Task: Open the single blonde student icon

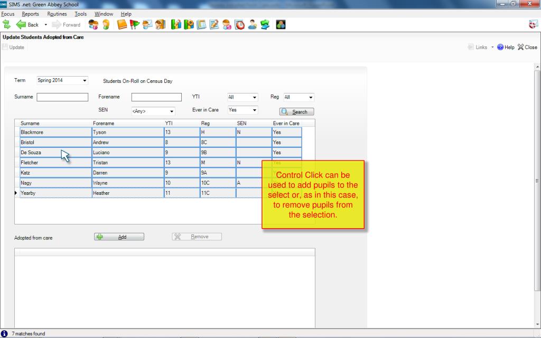Action: (x=106, y=24)
